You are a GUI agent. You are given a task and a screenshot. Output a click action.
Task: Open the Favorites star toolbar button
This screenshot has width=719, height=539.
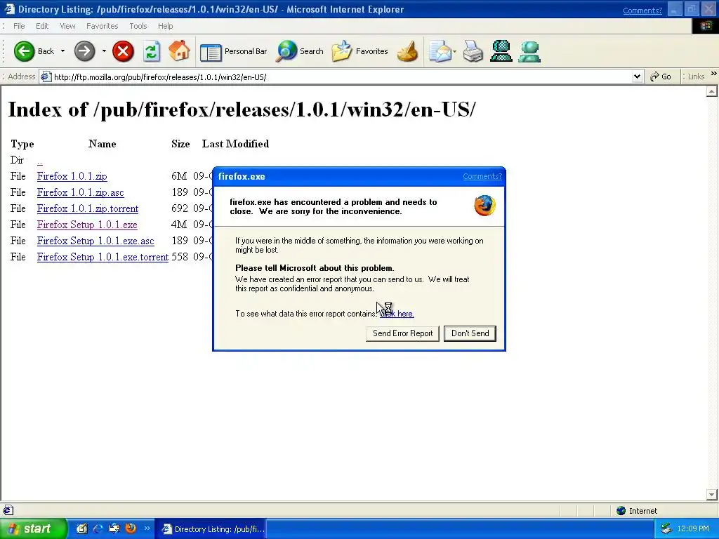pyautogui.click(x=360, y=51)
